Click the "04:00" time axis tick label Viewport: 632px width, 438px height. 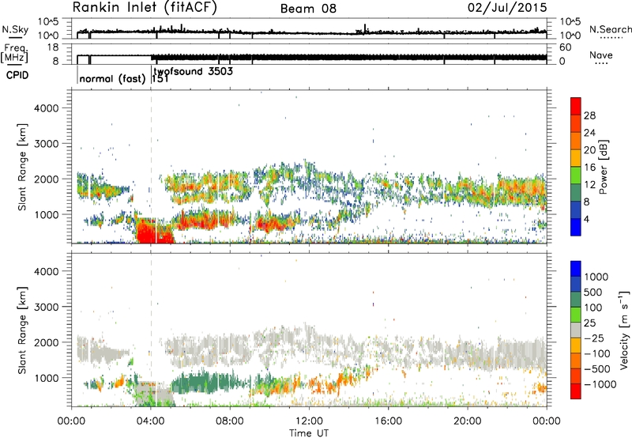click(x=151, y=421)
